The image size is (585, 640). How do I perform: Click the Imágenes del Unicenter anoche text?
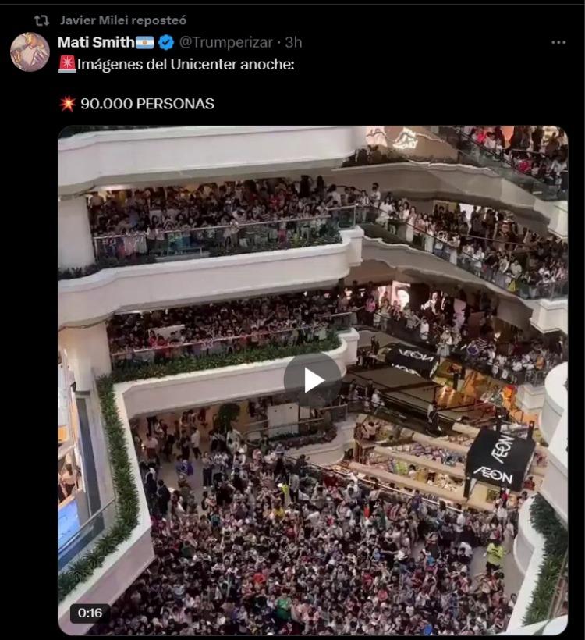coord(186,65)
